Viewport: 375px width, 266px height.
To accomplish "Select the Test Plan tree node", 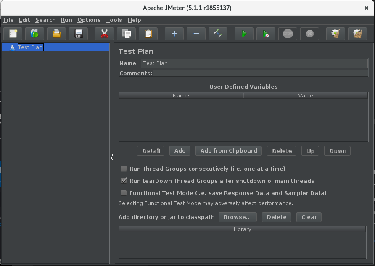I will [x=30, y=47].
